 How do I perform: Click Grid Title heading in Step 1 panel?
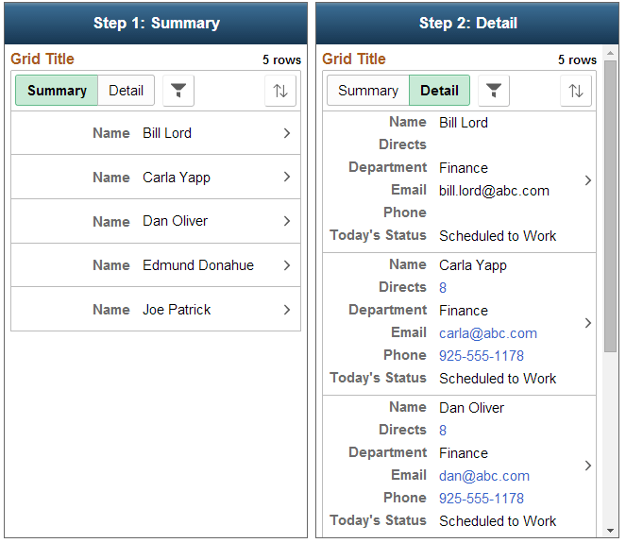click(42, 59)
